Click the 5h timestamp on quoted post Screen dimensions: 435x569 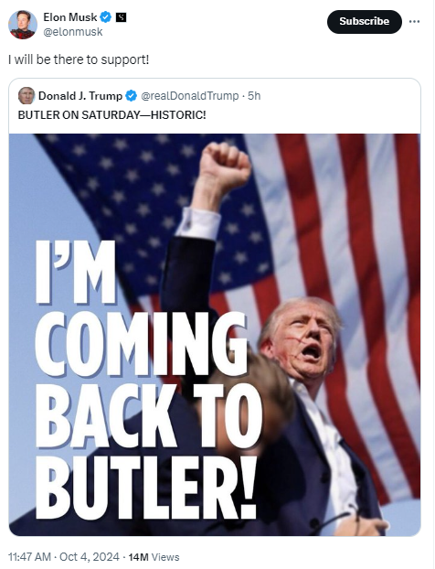[254, 96]
